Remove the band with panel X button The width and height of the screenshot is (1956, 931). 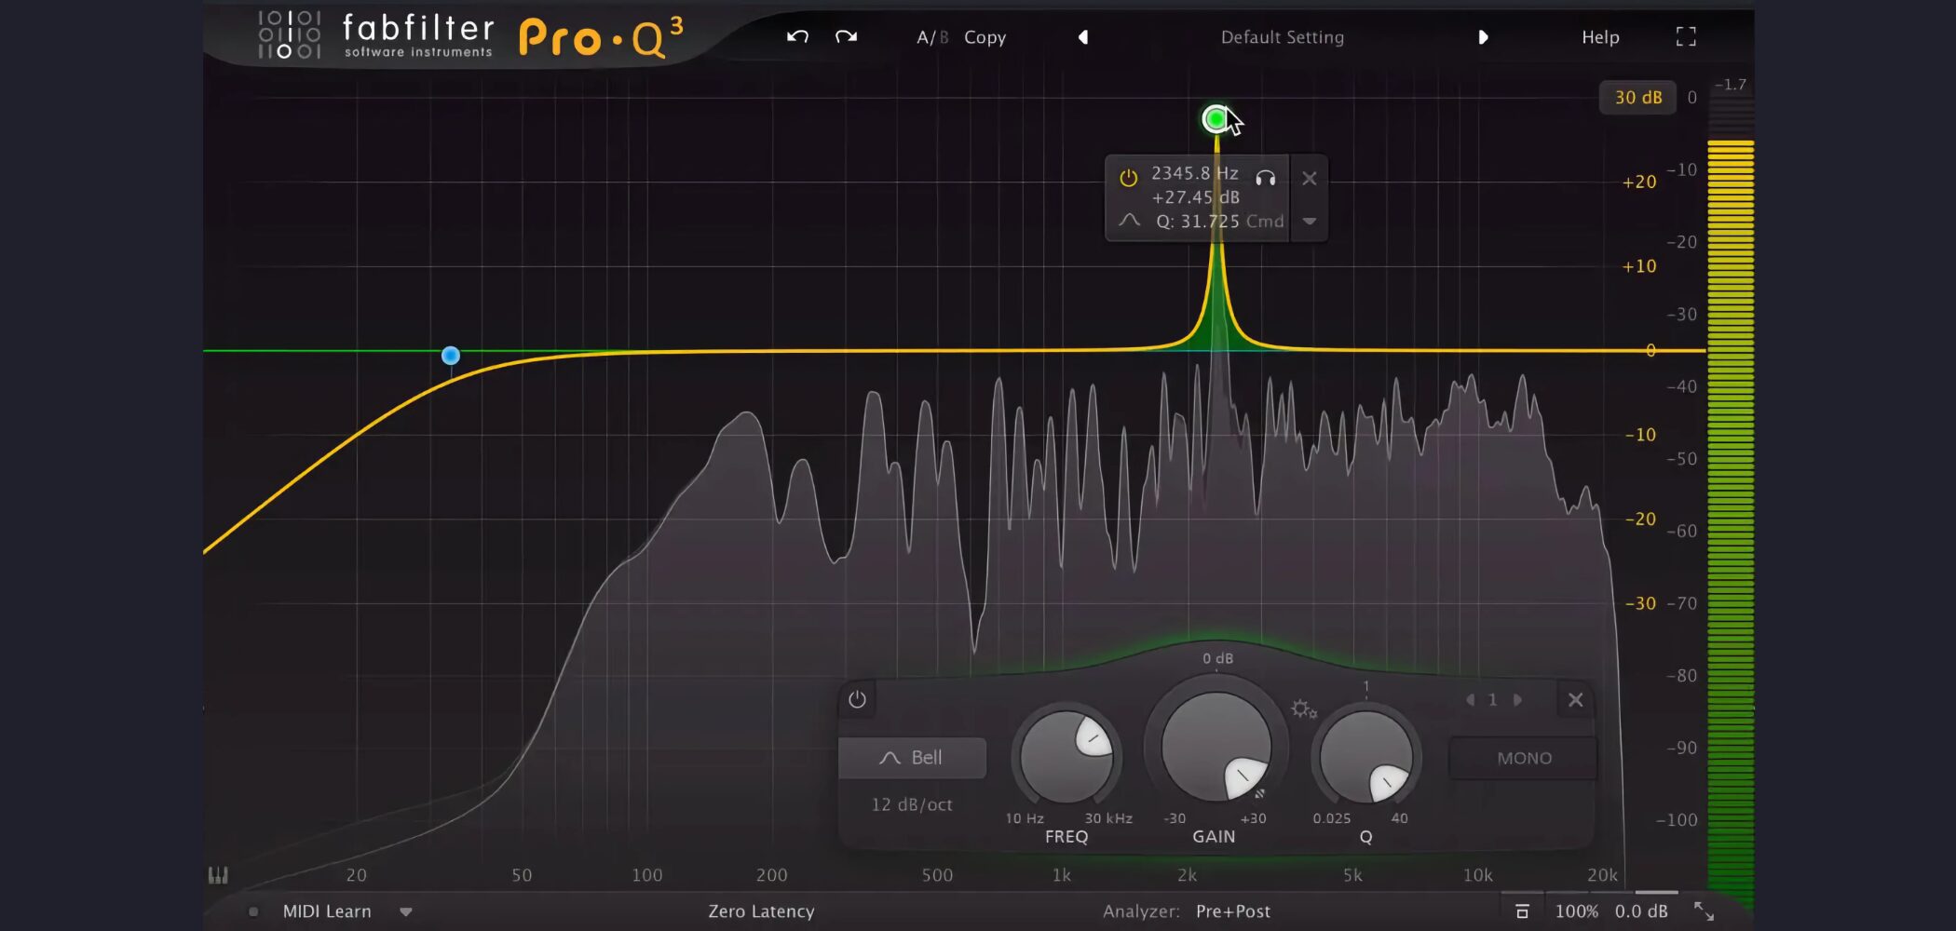pos(1575,699)
